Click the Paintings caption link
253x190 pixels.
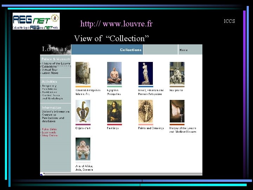[x=113, y=128]
